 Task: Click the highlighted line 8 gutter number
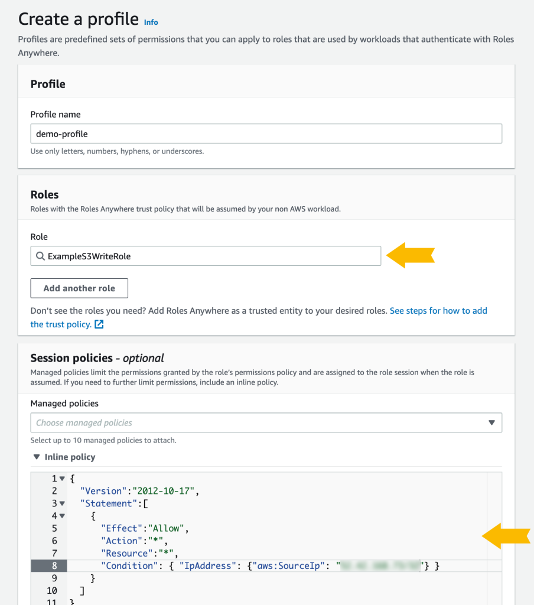pos(53,565)
